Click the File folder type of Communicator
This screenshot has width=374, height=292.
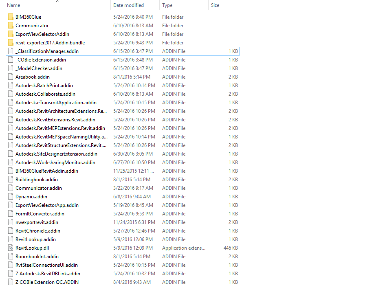pyautogui.click(x=173, y=26)
